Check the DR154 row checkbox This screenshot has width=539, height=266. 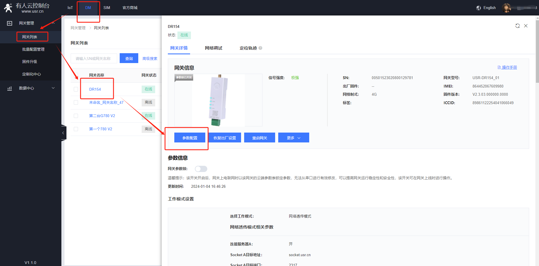pyautogui.click(x=76, y=89)
